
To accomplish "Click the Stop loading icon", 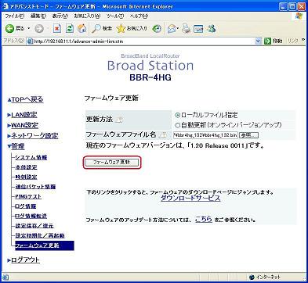I will [56, 29].
